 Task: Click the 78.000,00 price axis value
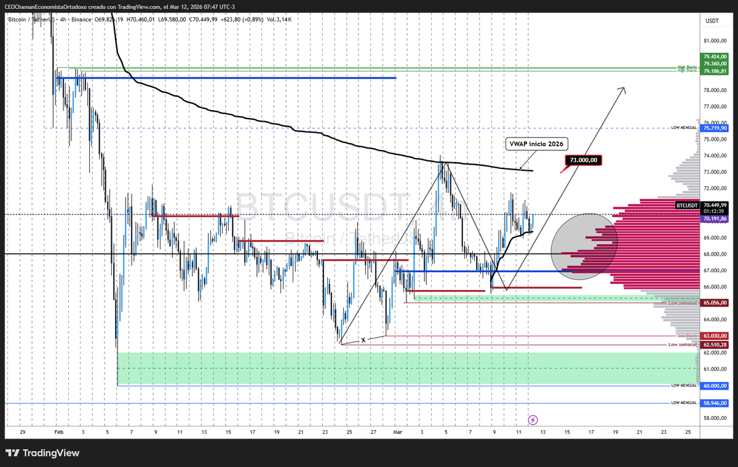click(715, 90)
